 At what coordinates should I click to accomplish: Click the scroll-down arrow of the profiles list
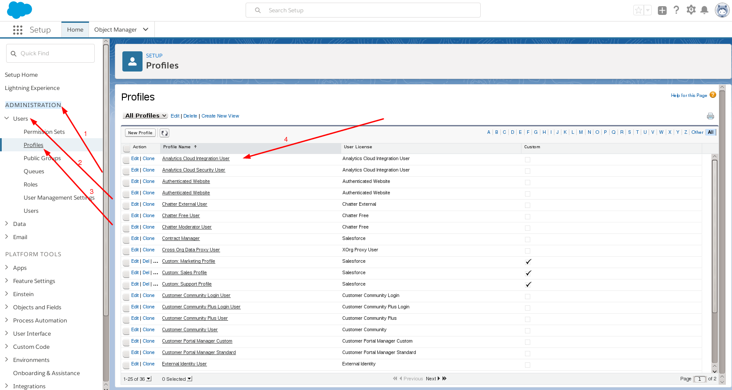[x=714, y=372]
